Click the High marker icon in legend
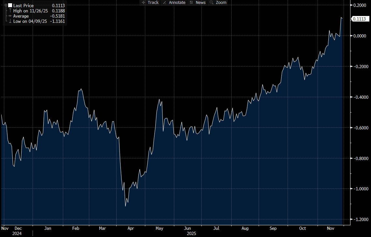The width and height of the screenshot is (371, 237). tap(10, 11)
